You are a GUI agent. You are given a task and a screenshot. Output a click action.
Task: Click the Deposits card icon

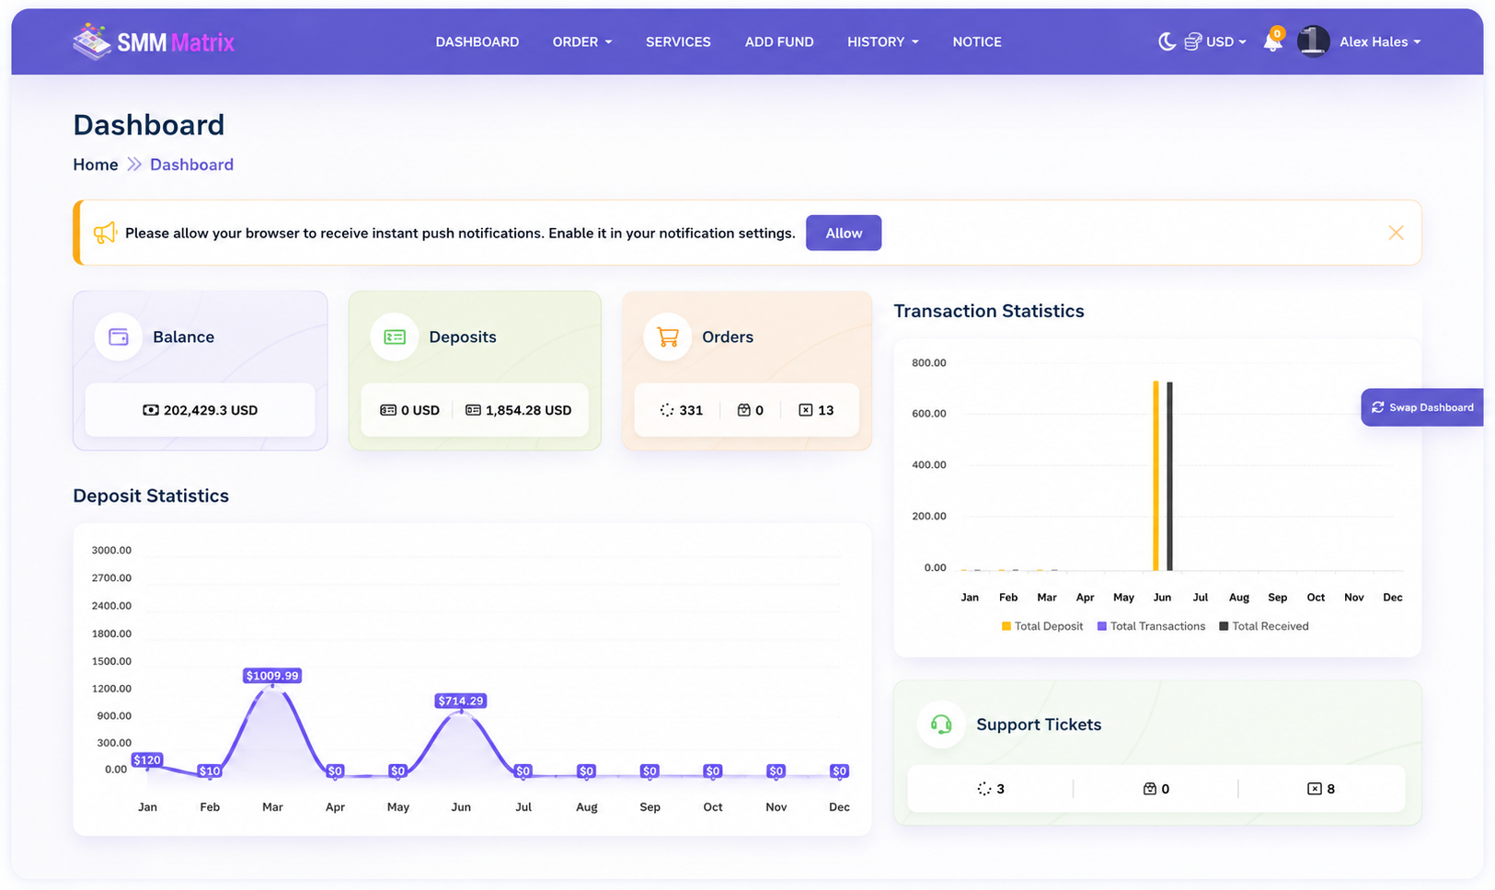pos(395,337)
